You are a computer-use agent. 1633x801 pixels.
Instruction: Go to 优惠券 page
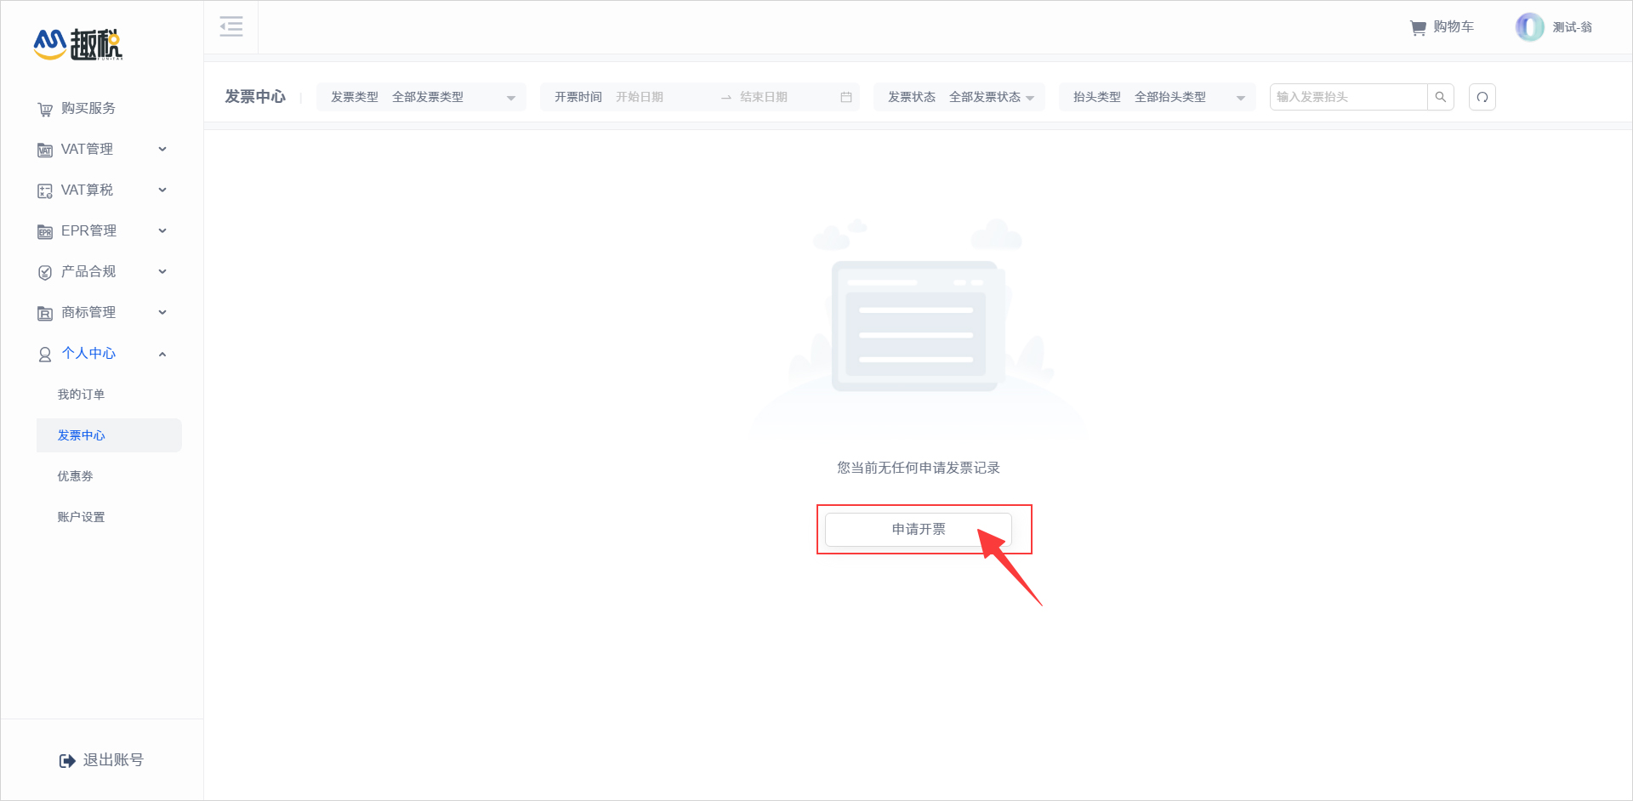(76, 476)
